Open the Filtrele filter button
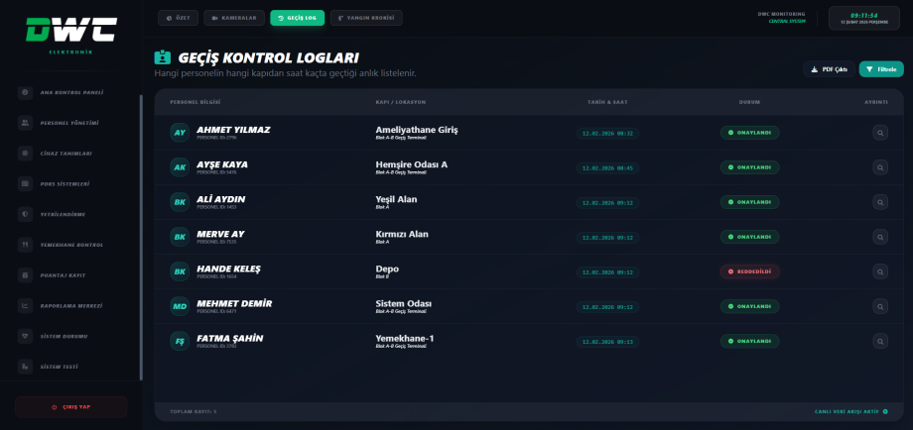The width and height of the screenshot is (913, 430). coord(881,69)
